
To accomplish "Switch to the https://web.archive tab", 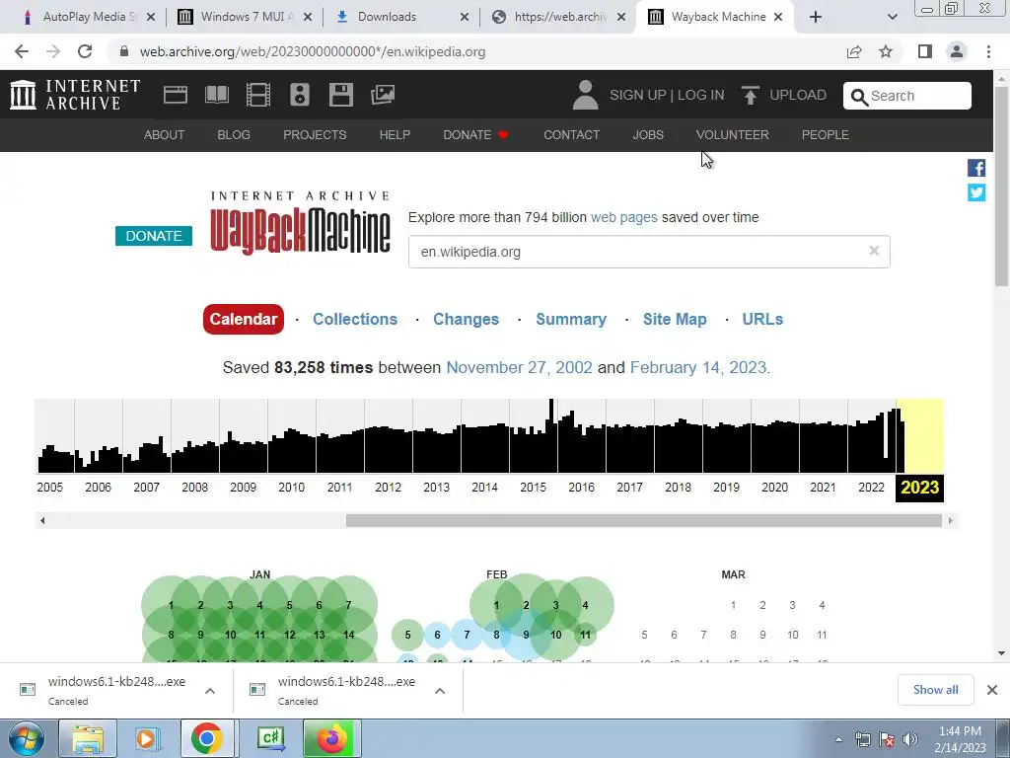I will tap(559, 17).
